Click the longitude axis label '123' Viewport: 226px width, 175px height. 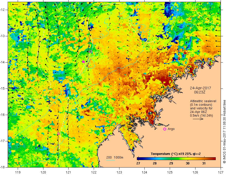[x=119, y=172]
